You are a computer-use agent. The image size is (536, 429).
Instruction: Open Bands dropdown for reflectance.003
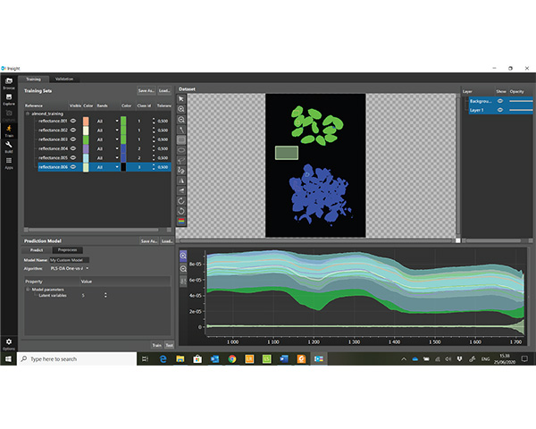pyautogui.click(x=117, y=139)
